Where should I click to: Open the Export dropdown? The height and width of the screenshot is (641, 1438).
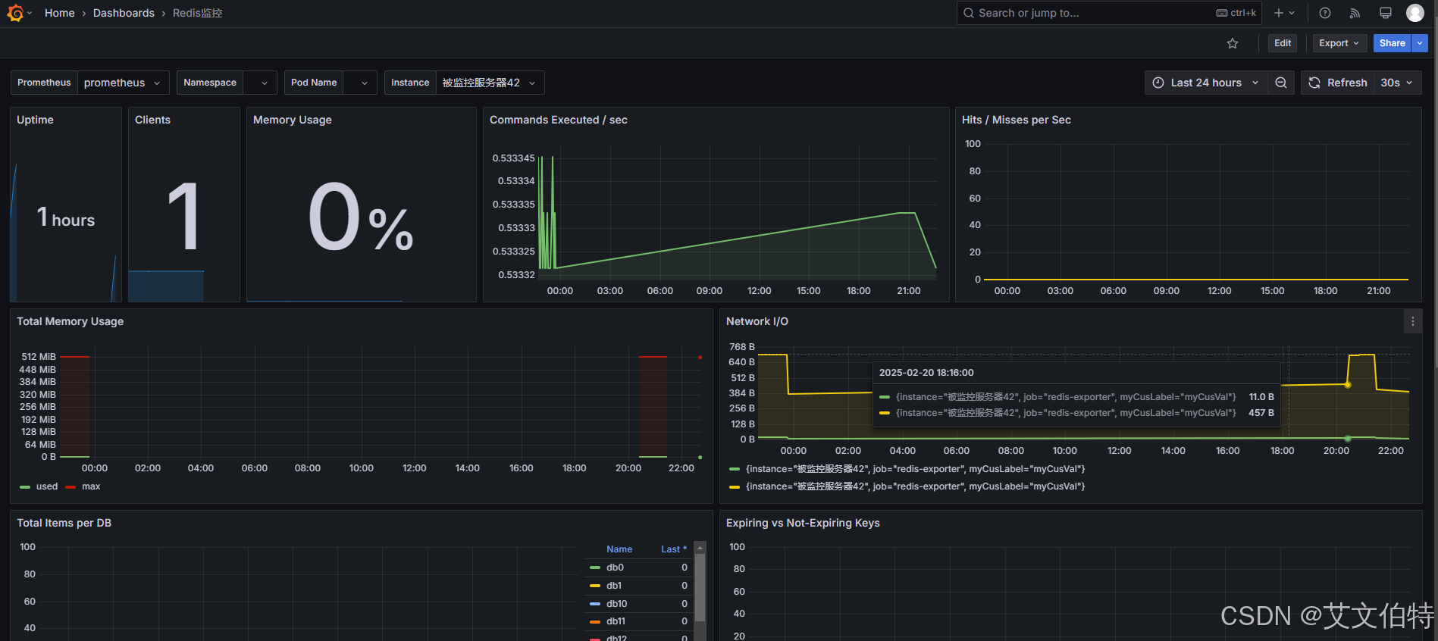coord(1339,43)
